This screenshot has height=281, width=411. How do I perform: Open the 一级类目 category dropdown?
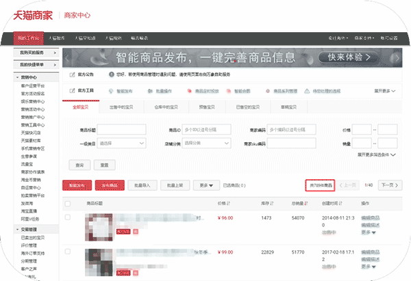pos(122,144)
